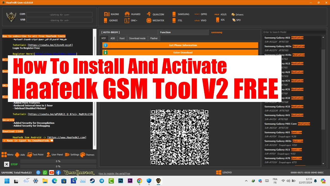
Task: Click the EmadHaafedk logo
Action: click(x=79, y=173)
